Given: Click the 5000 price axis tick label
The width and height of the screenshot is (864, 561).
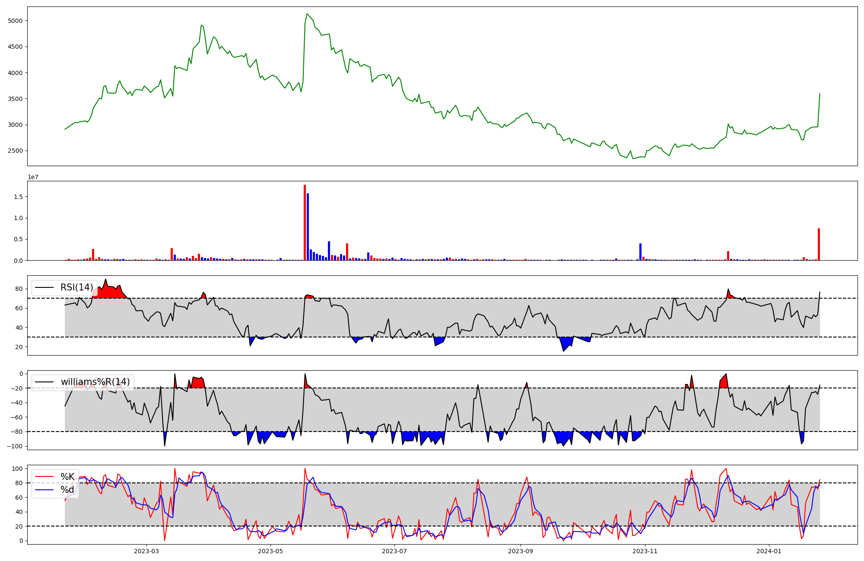Looking at the screenshot, I should [x=16, y=21].
